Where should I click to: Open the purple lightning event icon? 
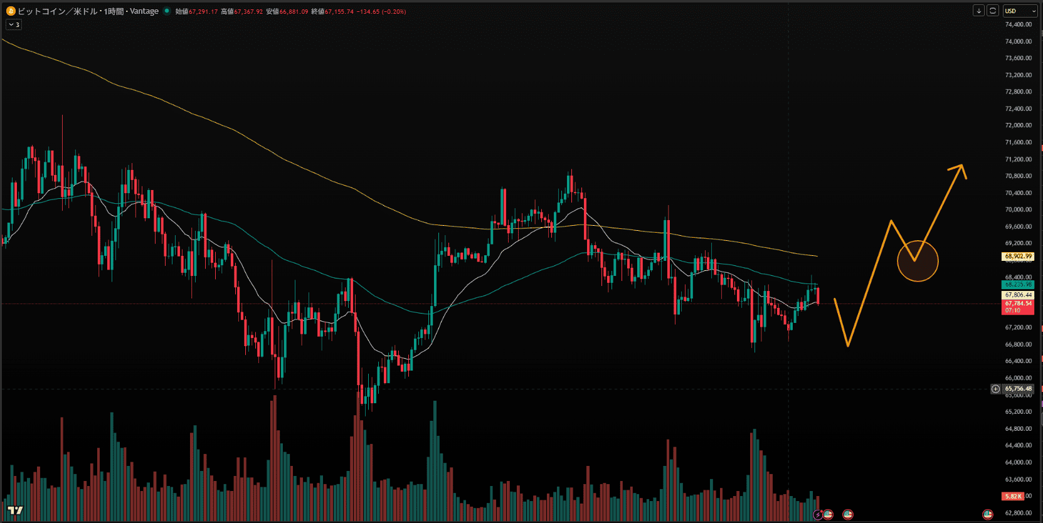818,515
